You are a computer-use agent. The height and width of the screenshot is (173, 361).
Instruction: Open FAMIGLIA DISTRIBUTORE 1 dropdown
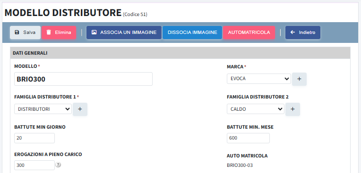point(43,109)
